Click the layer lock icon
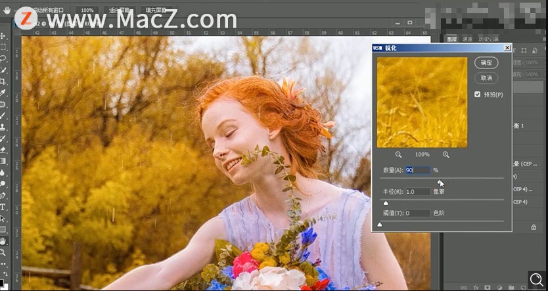548x291 pixels. pos(534,227)
